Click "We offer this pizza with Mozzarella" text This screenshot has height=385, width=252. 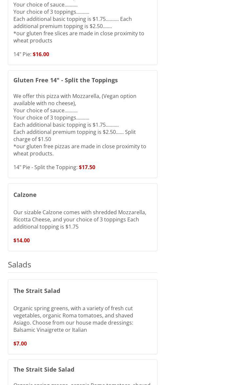(x=75, y=96)
